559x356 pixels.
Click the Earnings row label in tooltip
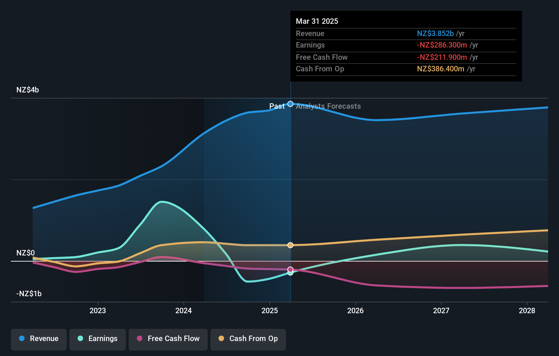point(310,45)
